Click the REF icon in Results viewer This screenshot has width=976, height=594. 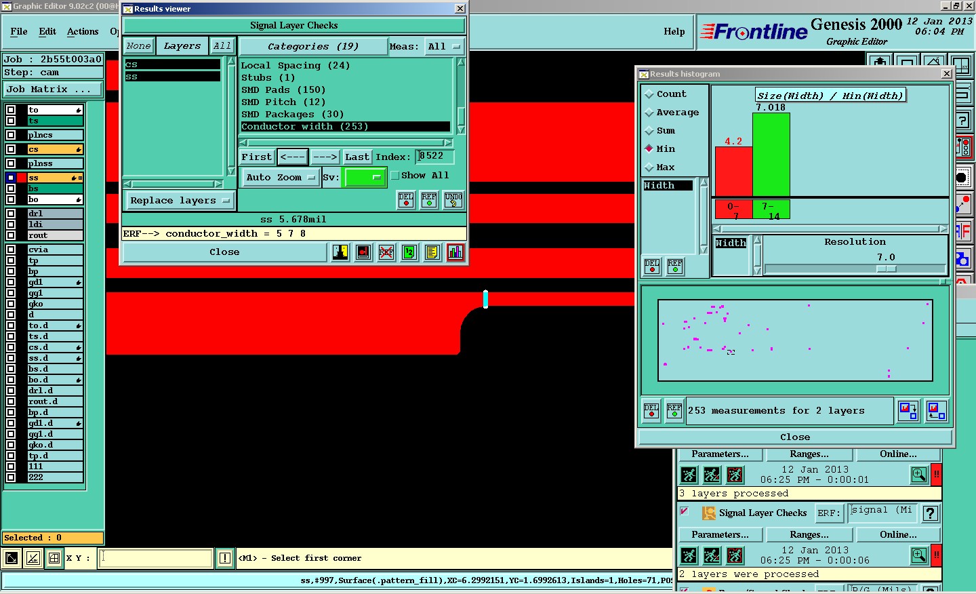(x=429, y=200)
